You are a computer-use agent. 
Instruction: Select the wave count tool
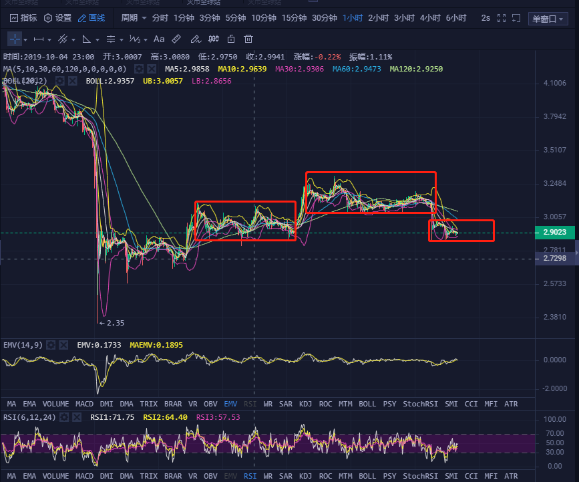coord(135,39)
